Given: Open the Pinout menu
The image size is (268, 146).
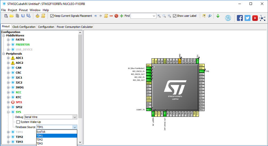Looking at the screenshot, I should [x=23, y=10].
